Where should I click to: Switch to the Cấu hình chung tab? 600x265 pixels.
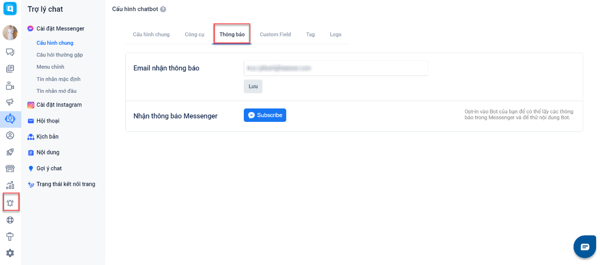tap(151, 35)
